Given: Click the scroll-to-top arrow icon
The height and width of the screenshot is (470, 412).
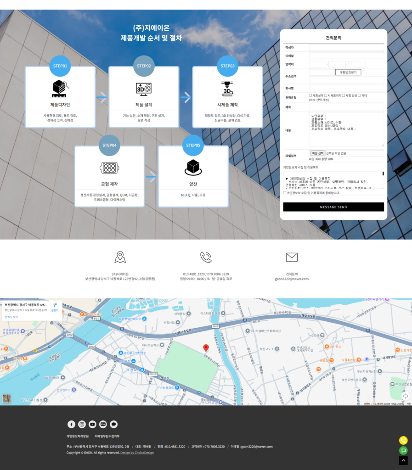Looking at the screenshot, I should pyautogui.click(x=403, y=460).
